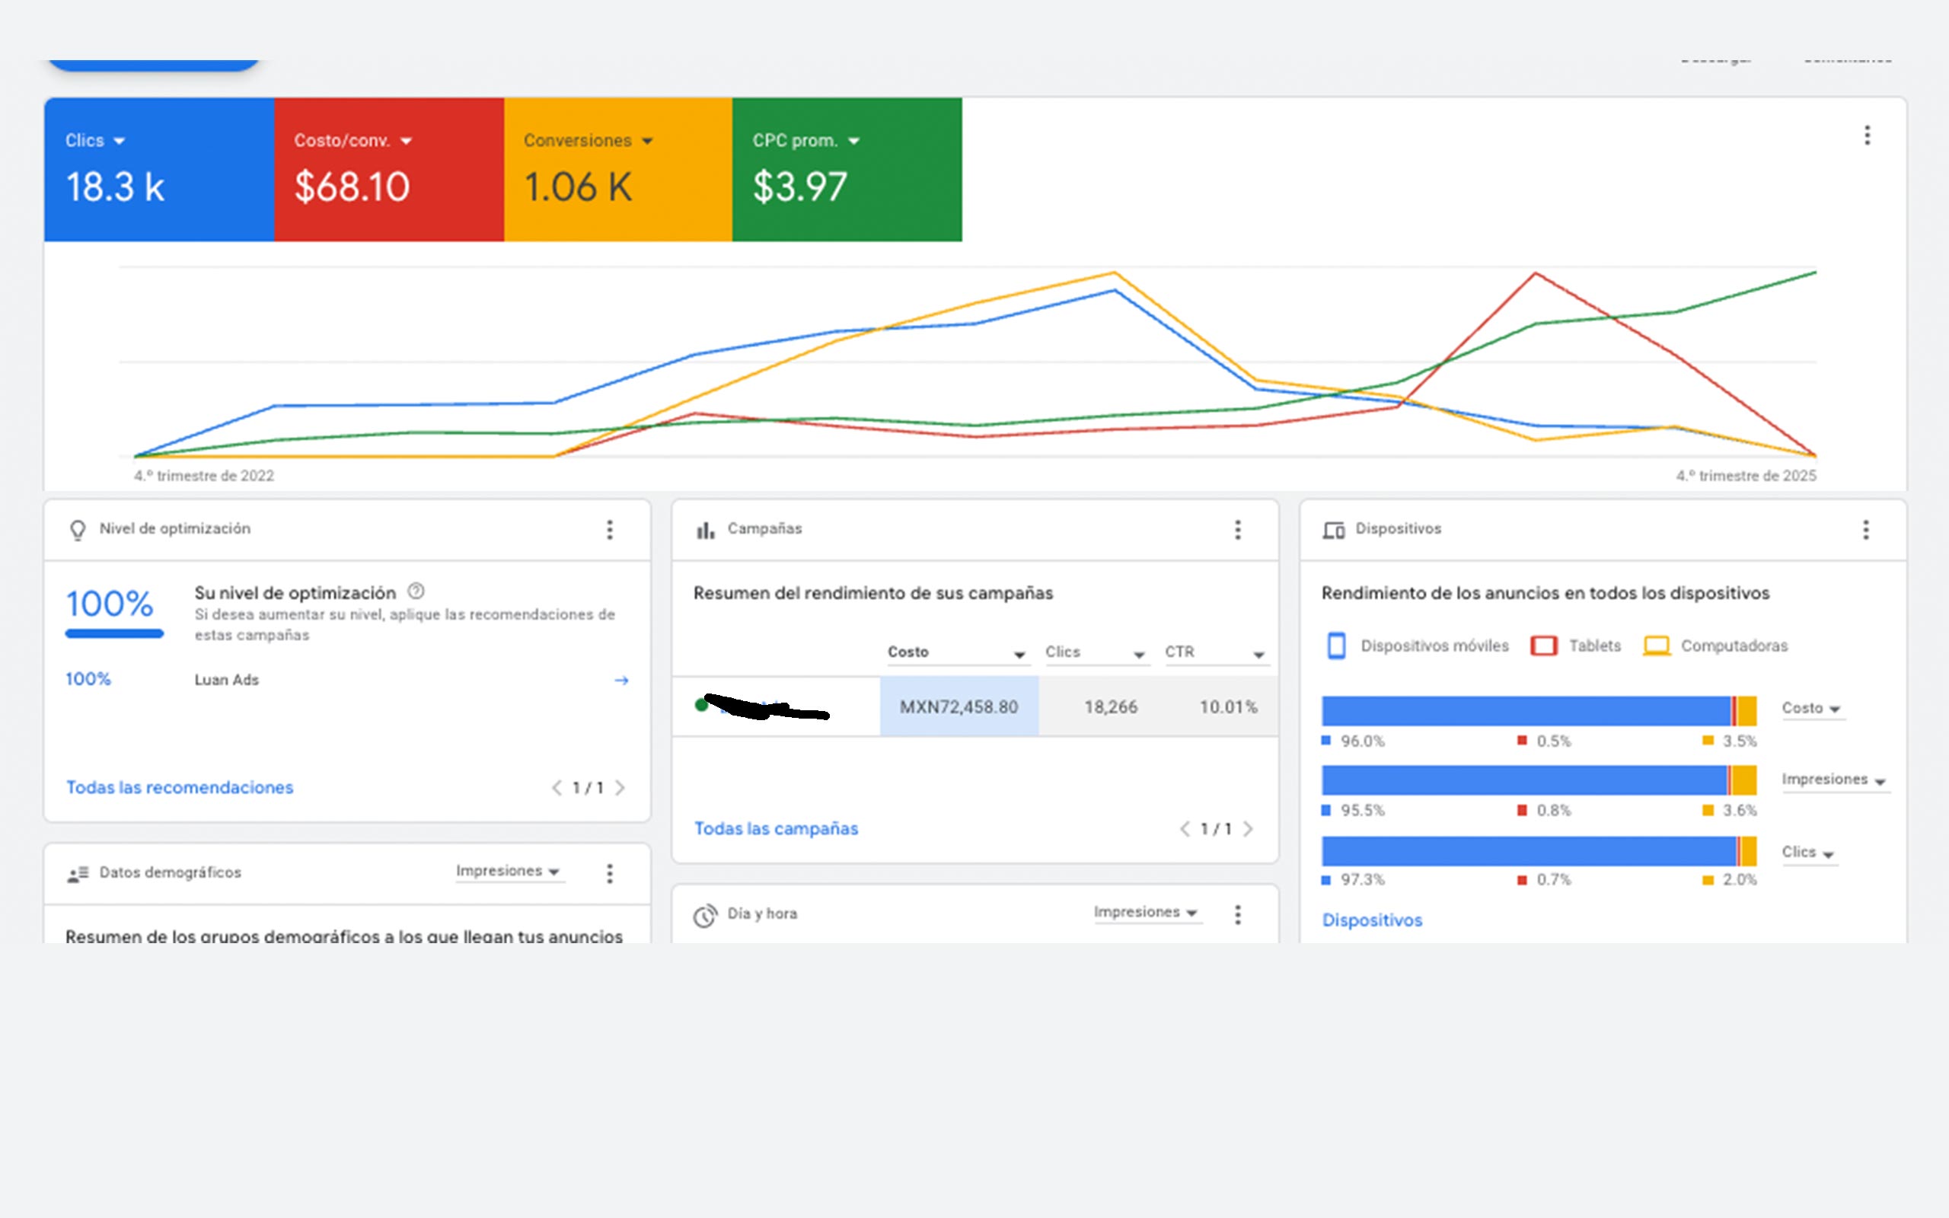Open Campañas card three-dot menu
The width and height of the screenshot is (1949, 1218).
[x=1238, y=529]
